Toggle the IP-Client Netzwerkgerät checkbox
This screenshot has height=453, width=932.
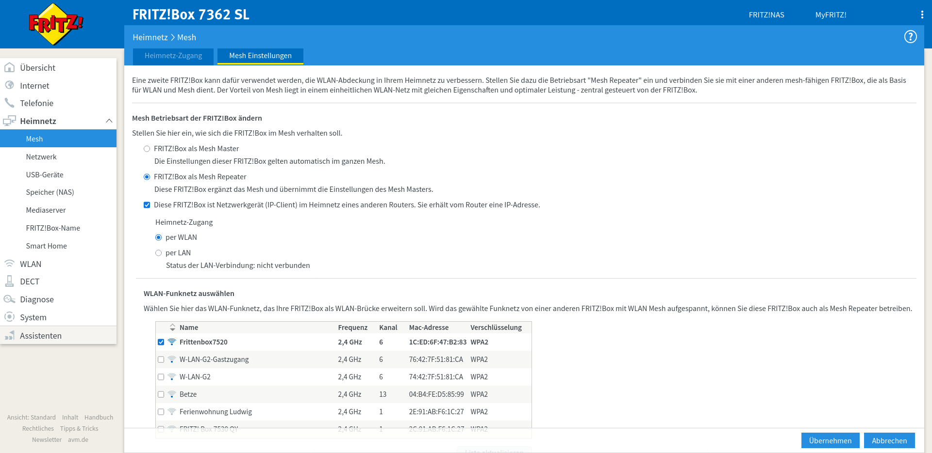click(147, 205)
